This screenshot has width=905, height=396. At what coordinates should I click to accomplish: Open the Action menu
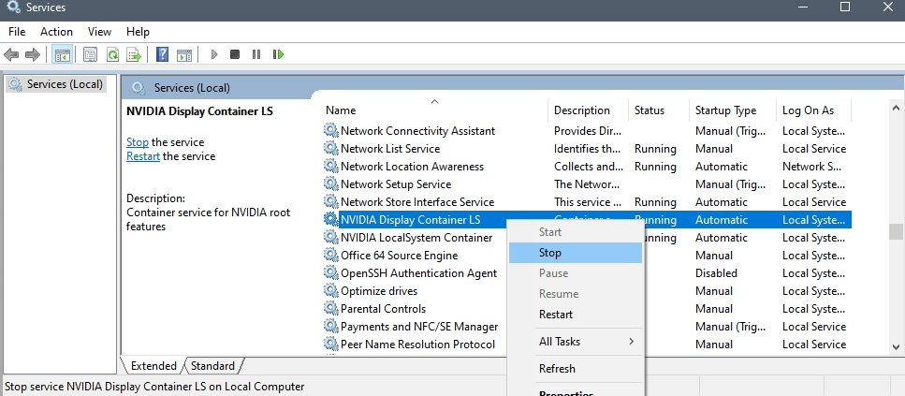click(56, 32)
